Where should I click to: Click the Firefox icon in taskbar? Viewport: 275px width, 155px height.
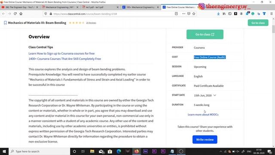click(137, 151)
